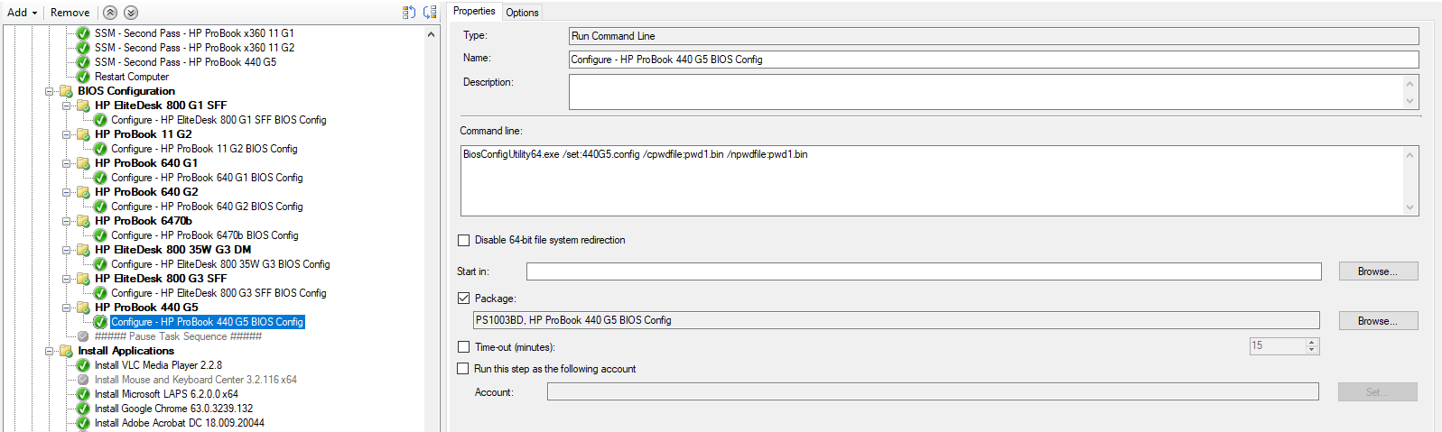Tick the Time-out (minutes) checkbox
The image size is (1442, 432).
tap(464, 347)
